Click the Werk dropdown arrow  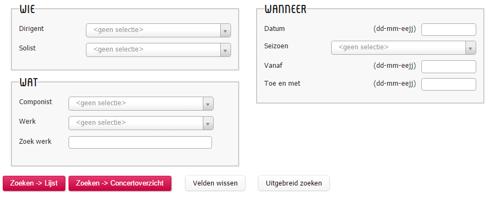click(208, 123)
